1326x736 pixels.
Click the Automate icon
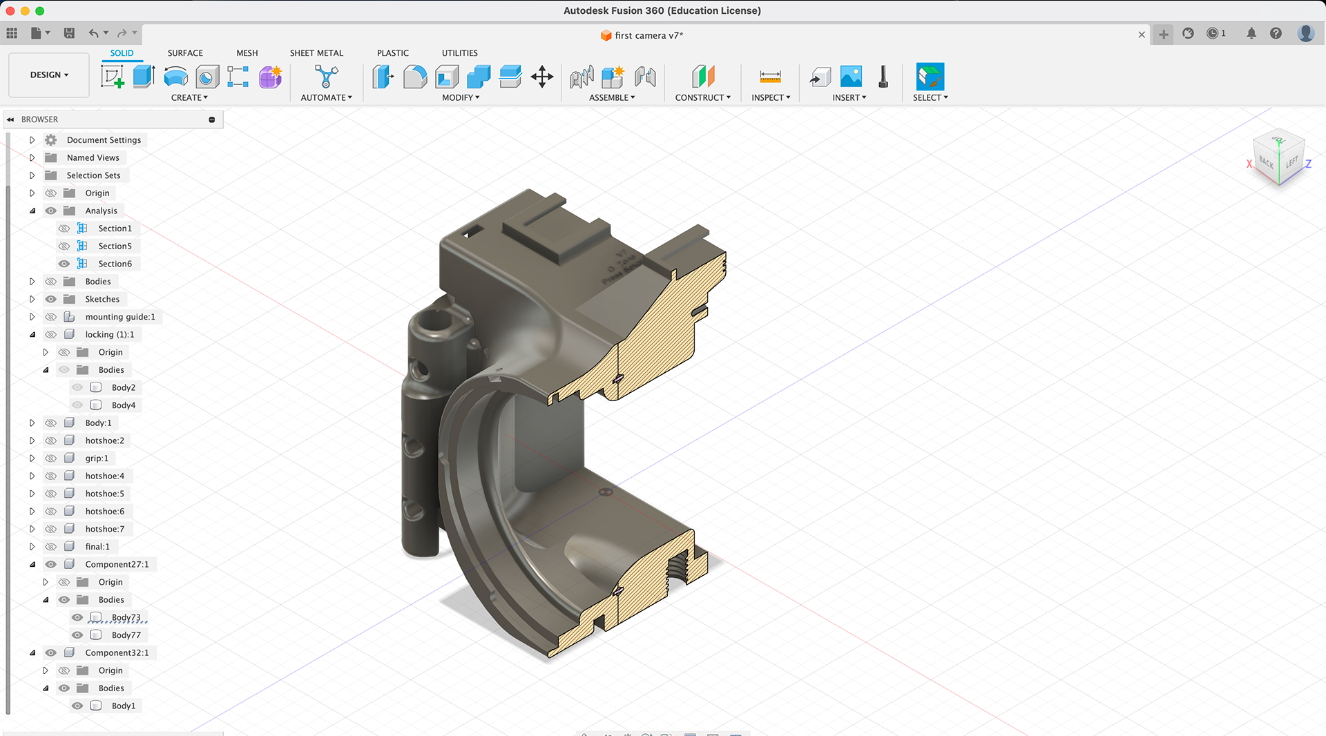click(326, 77)
